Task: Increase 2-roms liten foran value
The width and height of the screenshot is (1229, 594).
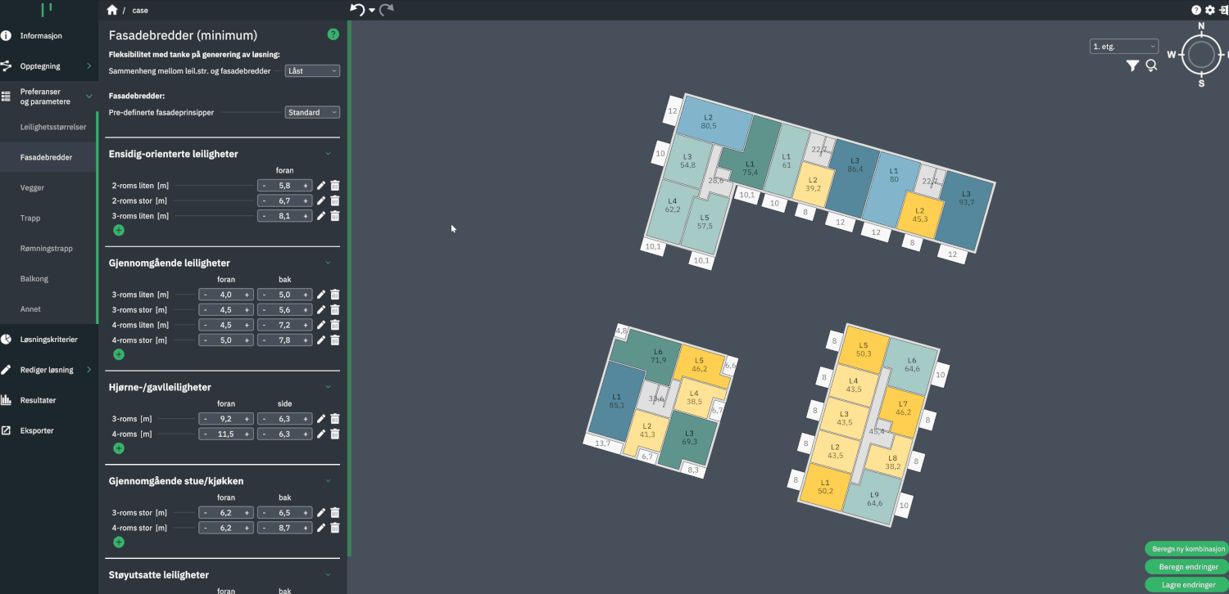Action: tap(306, 186)
